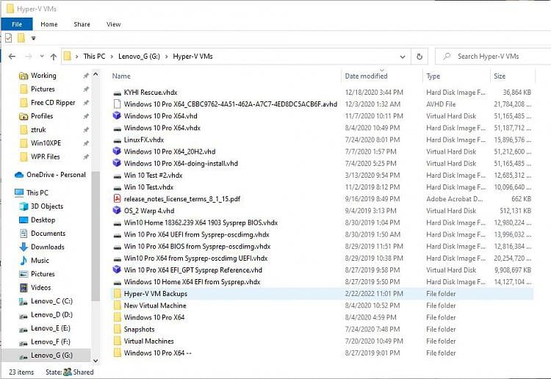Viewport: 551px width, 379px height.
Task: Click 3D Objects icon
Action: pyautogui.click(x=24, y=206)
